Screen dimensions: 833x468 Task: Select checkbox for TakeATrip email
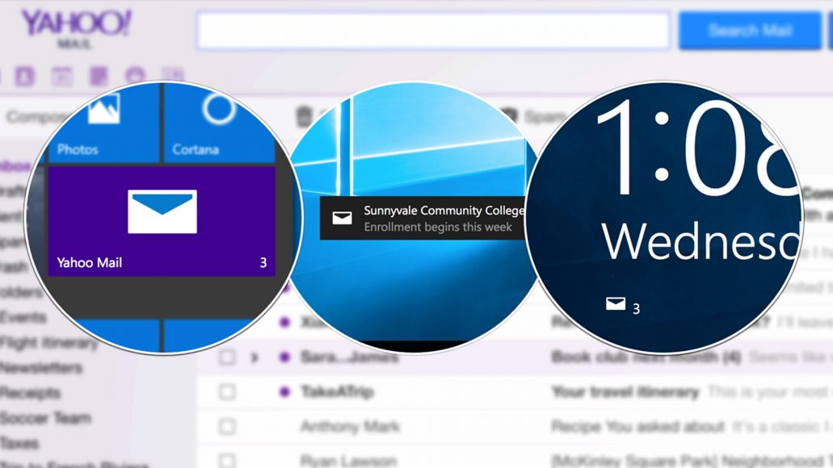(227, 392)
